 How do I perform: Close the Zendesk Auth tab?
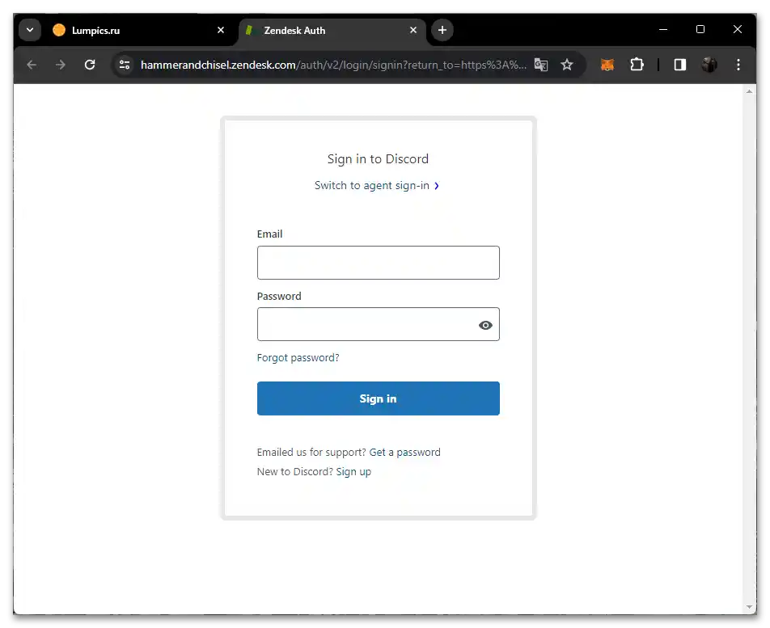[413, 30]
